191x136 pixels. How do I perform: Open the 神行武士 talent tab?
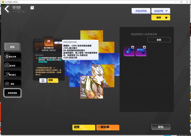[12, 75]
